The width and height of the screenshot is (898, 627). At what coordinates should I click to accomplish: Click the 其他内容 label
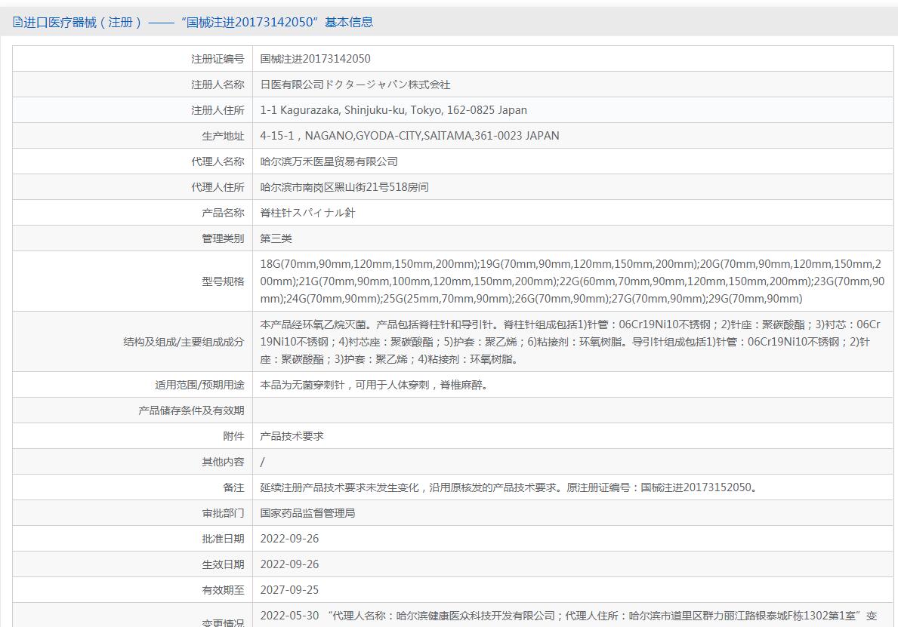(x=223, y=463)
